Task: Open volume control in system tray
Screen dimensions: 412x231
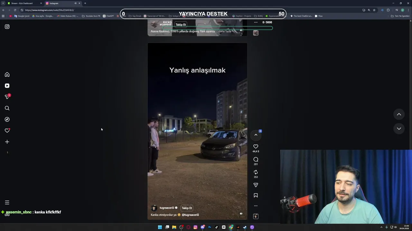Action: tap(396, 227)
